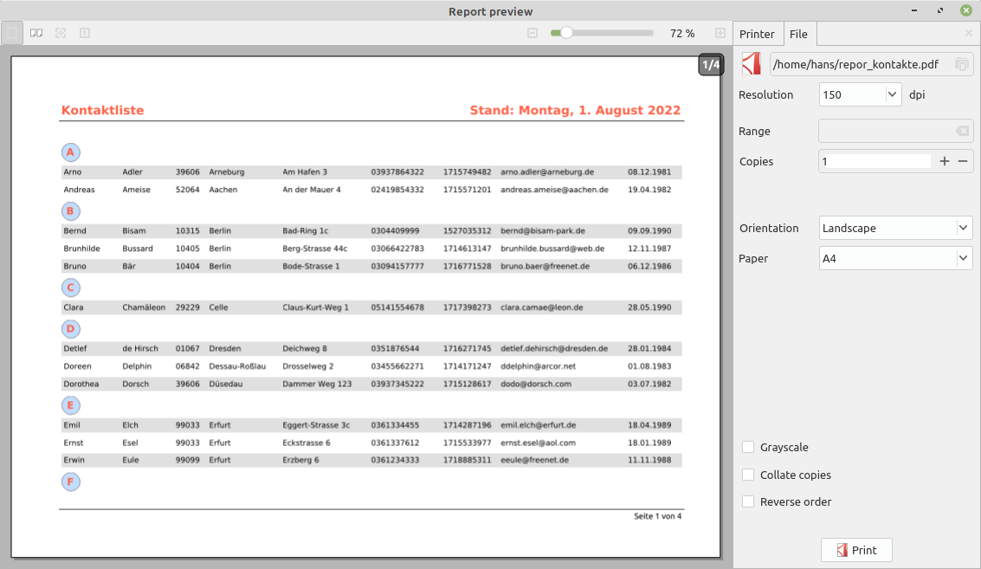The image size is (981, 569).
Task: Tick the Collate copies checkbox
Action: (748, 475)
